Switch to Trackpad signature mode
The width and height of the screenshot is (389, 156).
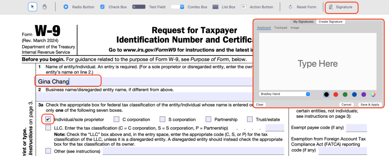pyautogui.click(x=280, y=28)
